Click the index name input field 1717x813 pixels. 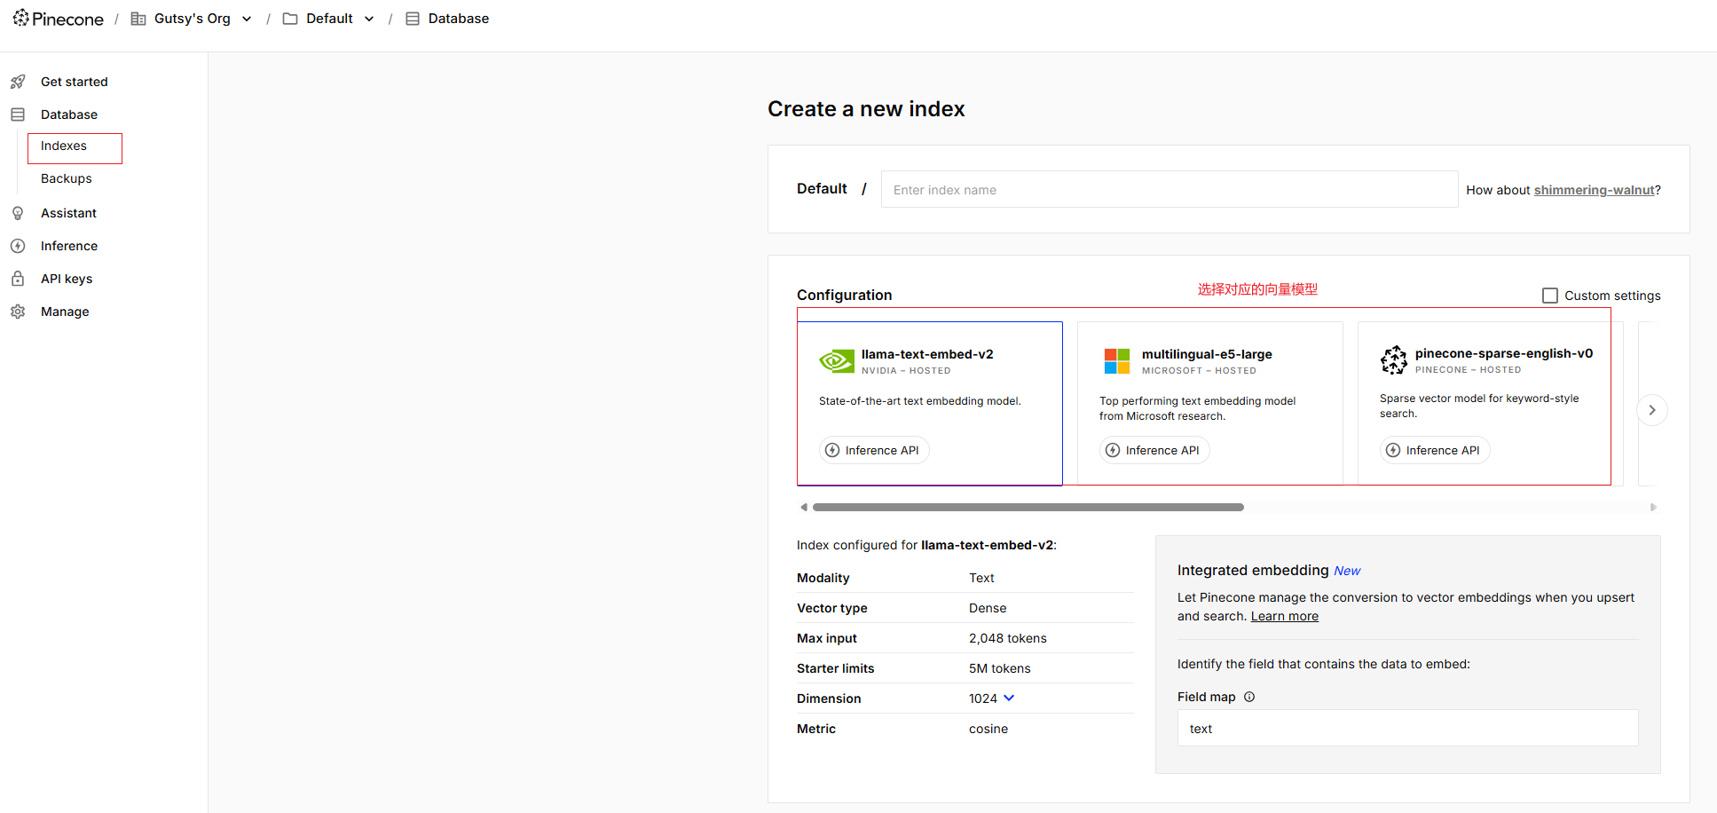1169,190
